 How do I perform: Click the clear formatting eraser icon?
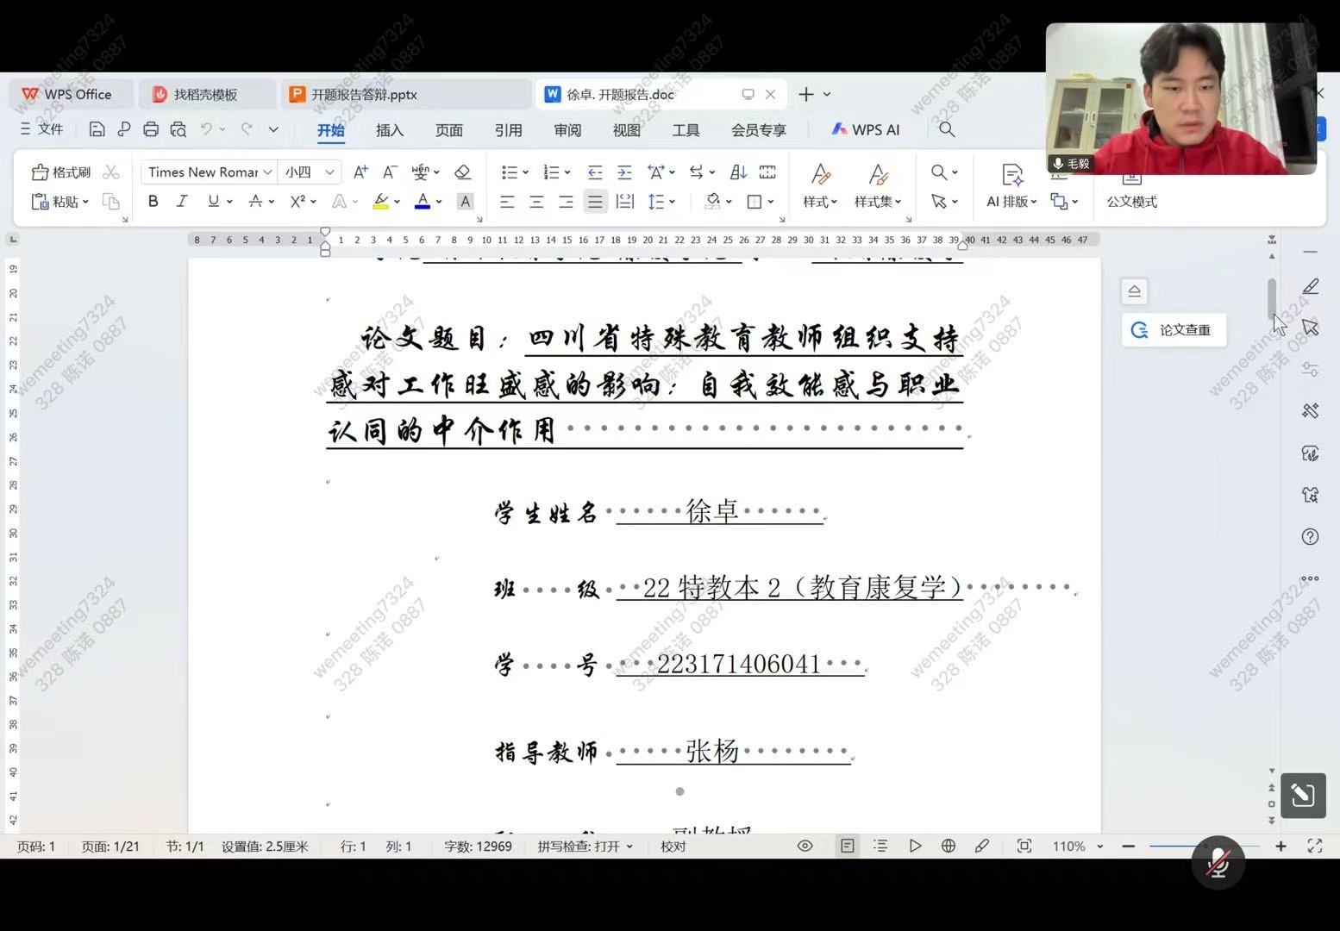click(x=462, y=172)
